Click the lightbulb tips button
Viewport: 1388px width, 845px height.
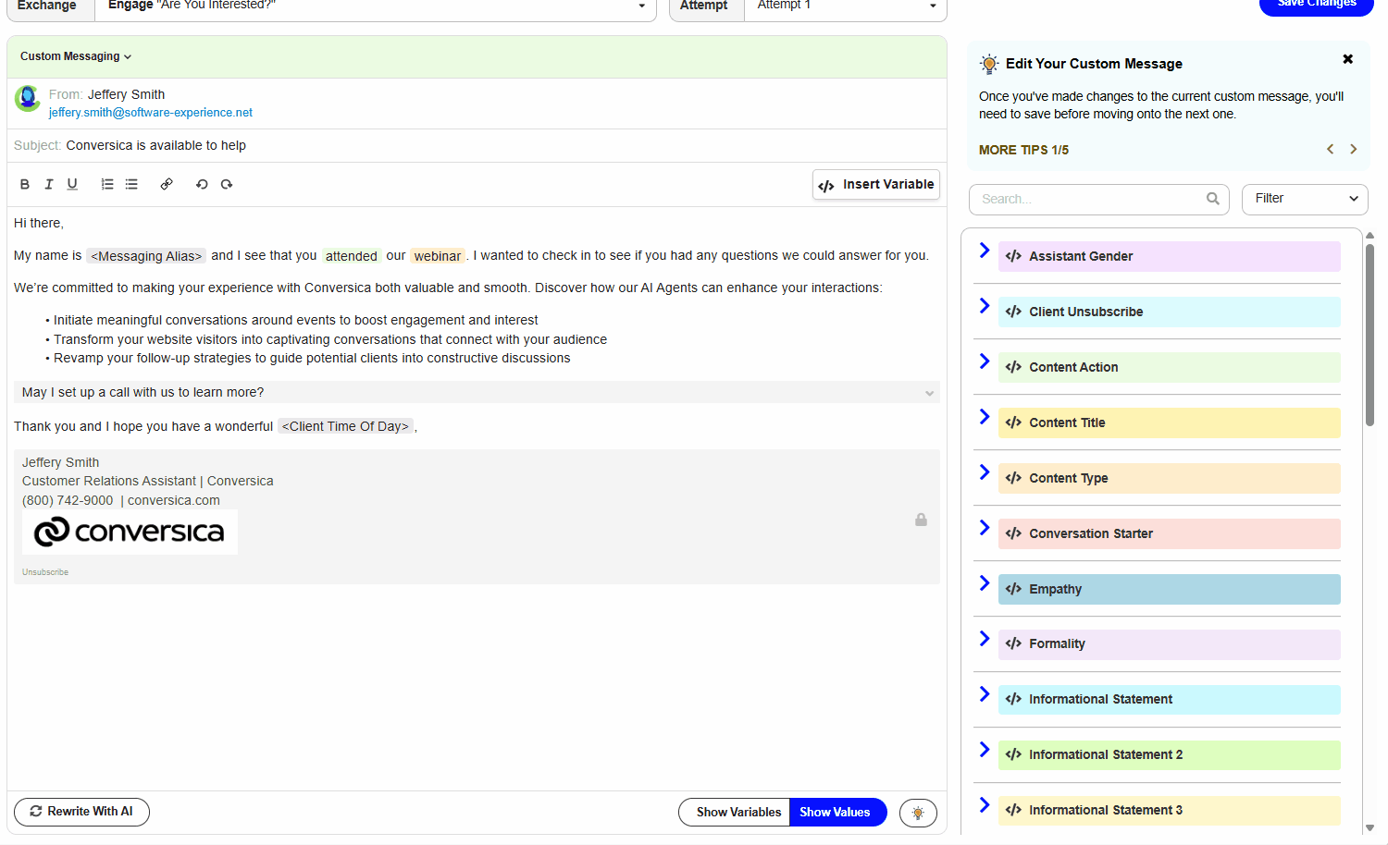[x=918, y=813]
